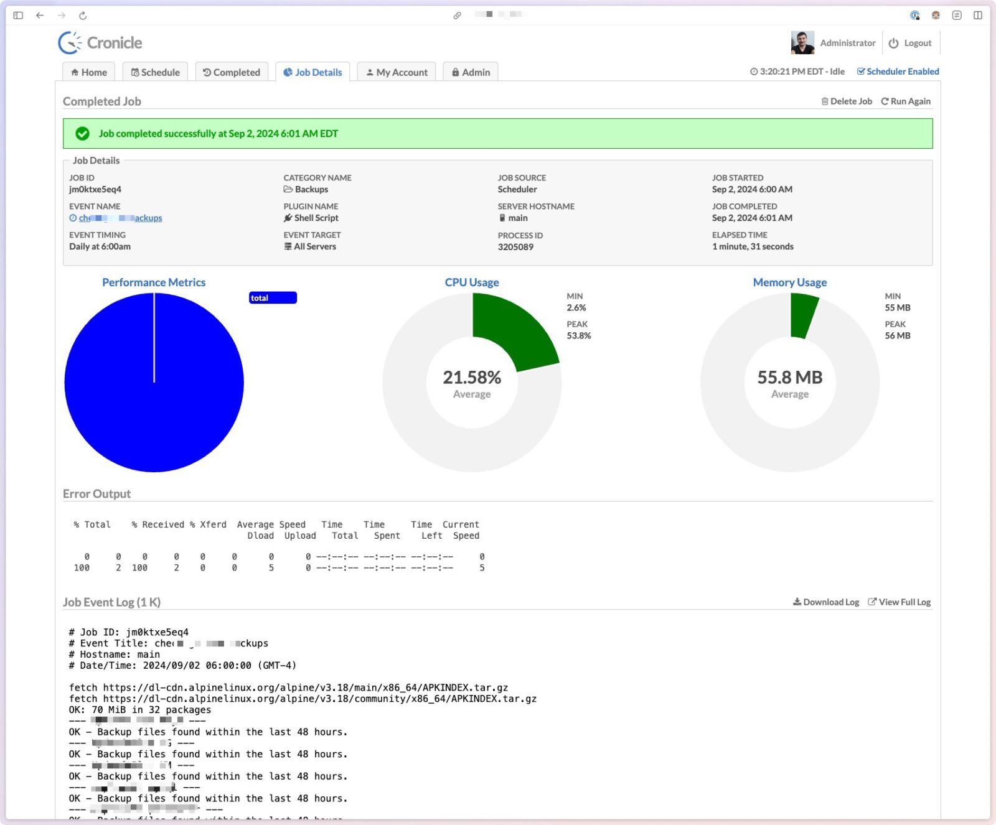Open the Admin tab
Image resolution: width=996 pixels, height=825 pixels.
click(x=471, y=72)
